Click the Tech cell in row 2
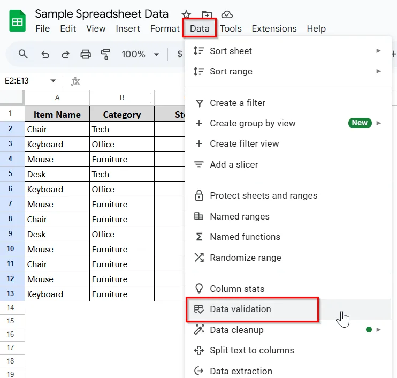 pos(122,129)
